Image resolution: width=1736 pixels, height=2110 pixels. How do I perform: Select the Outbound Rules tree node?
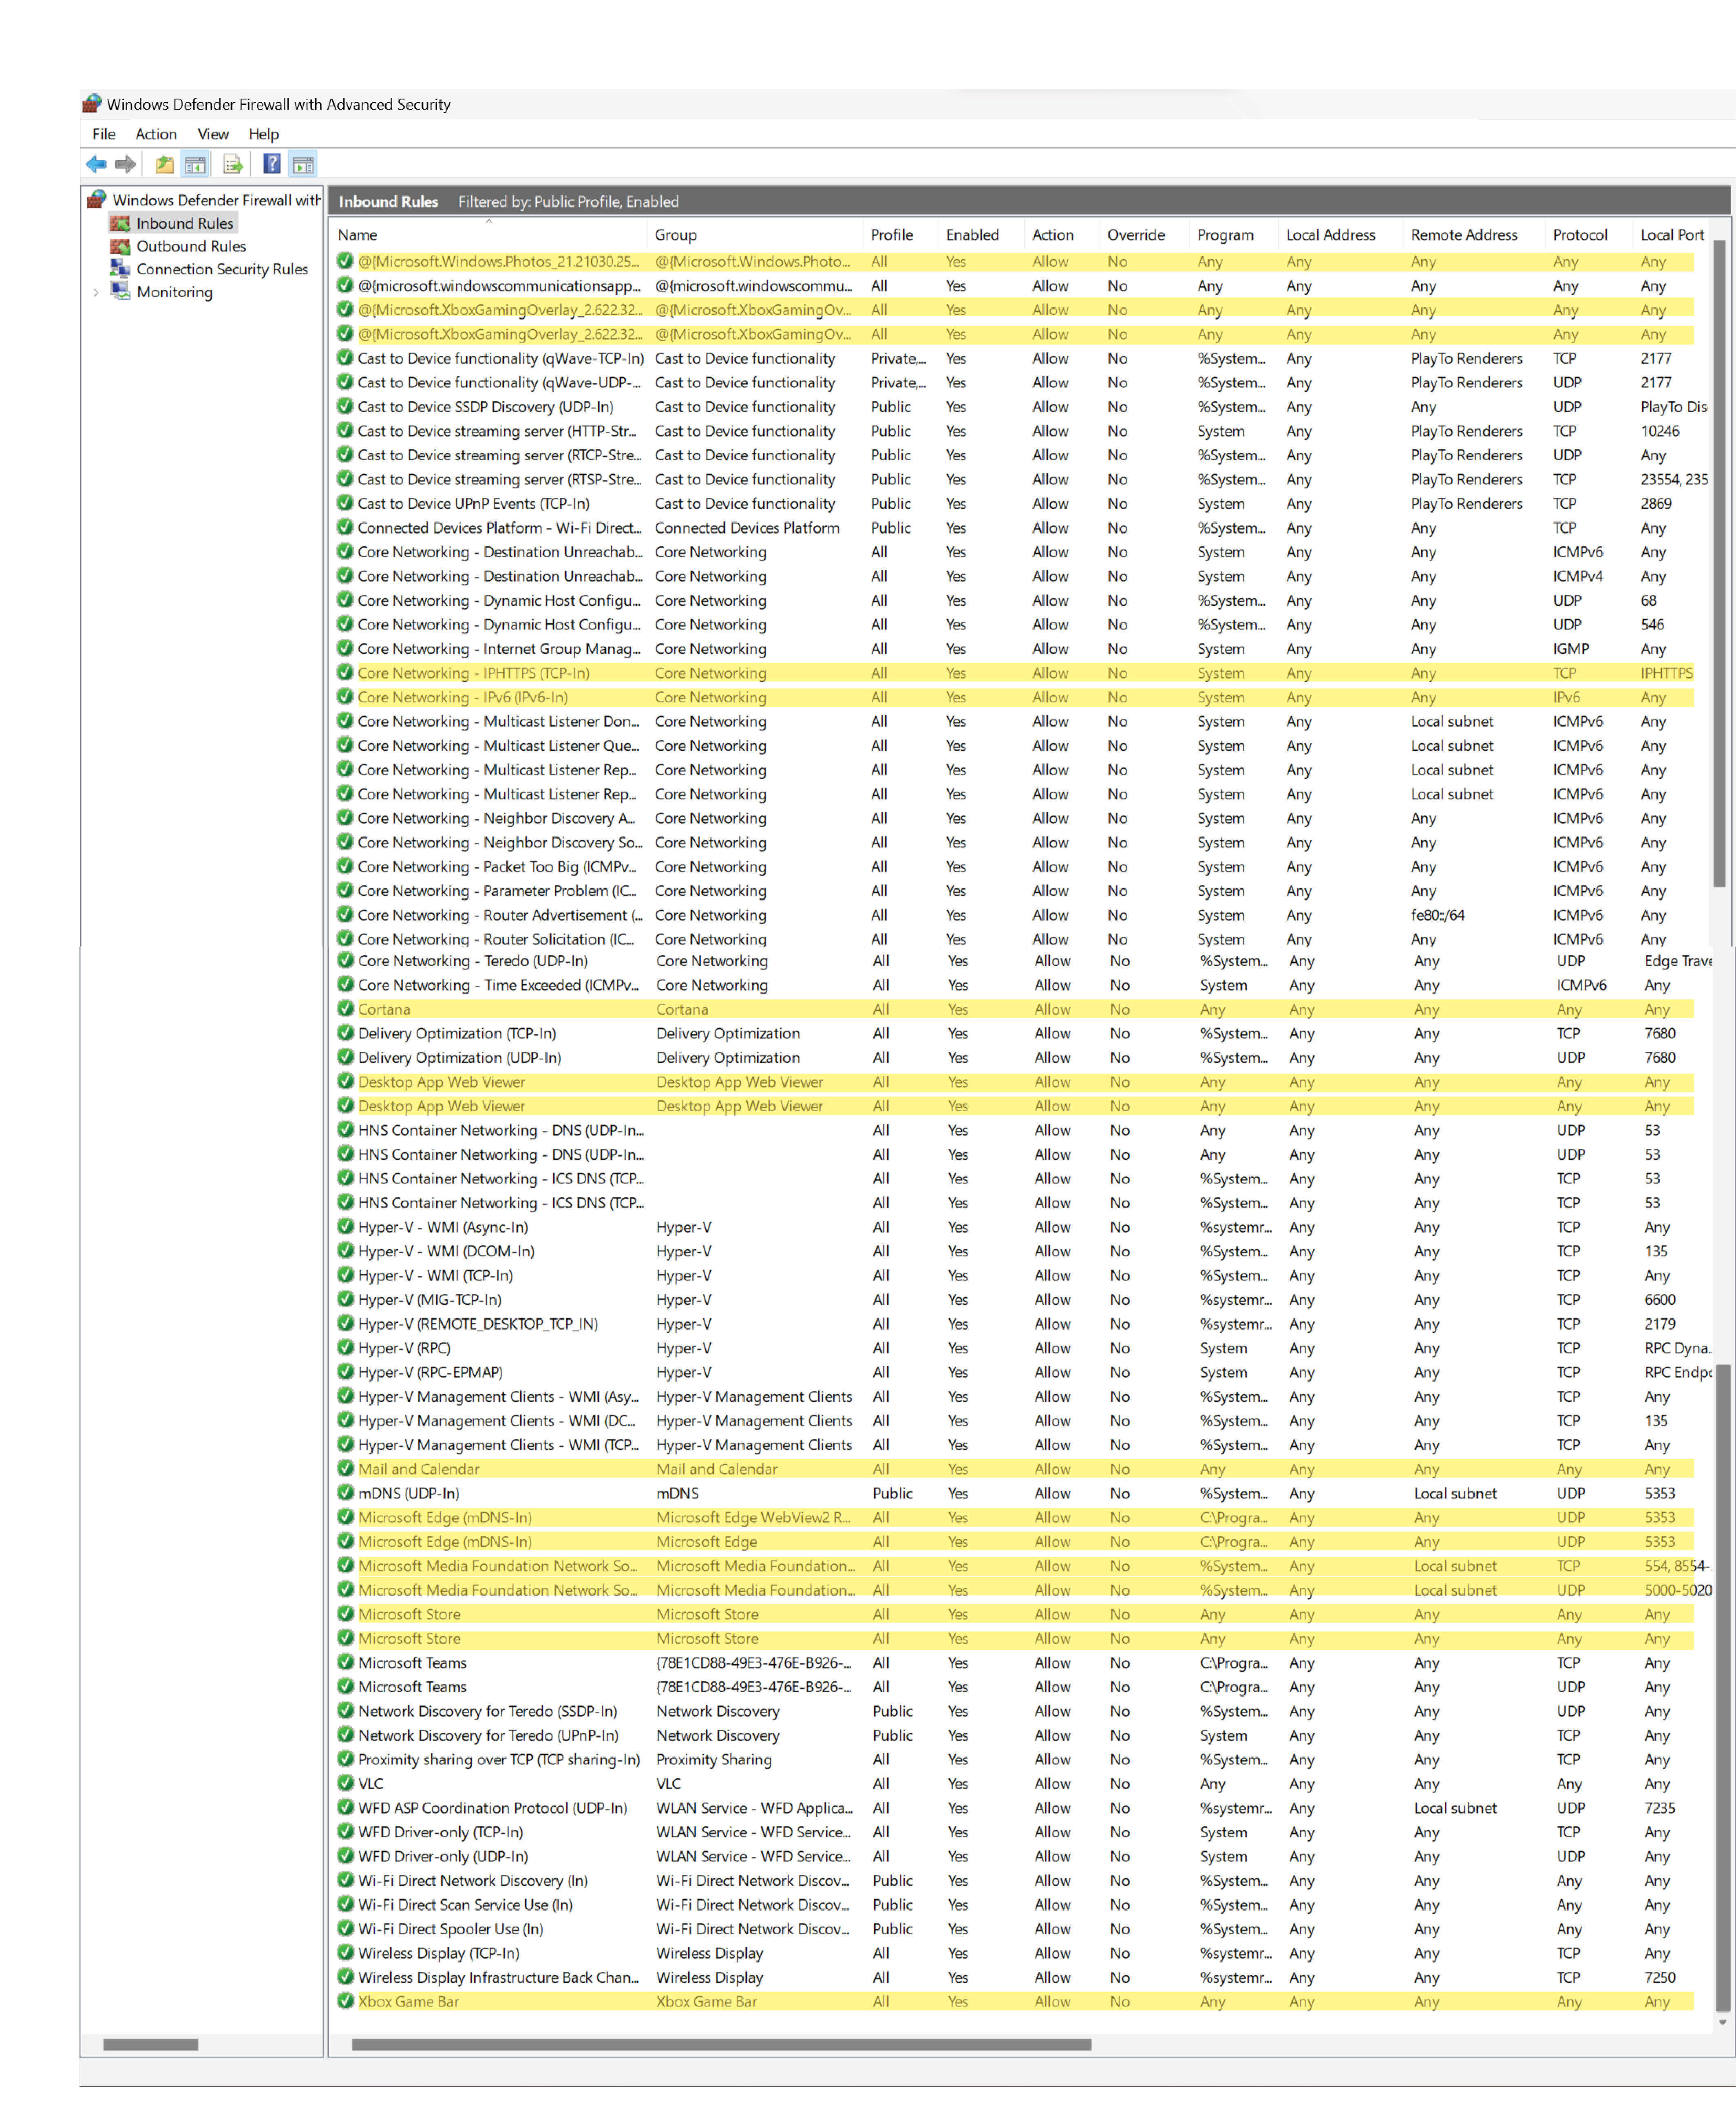coord(190,246)
